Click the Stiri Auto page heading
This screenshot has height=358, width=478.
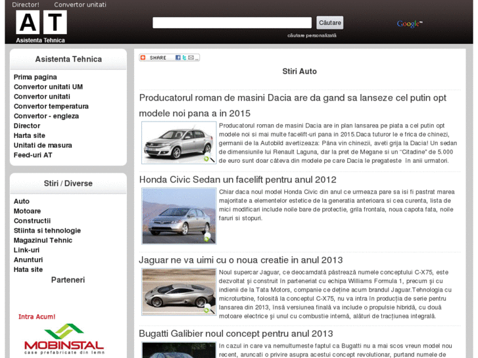(299, 72)
